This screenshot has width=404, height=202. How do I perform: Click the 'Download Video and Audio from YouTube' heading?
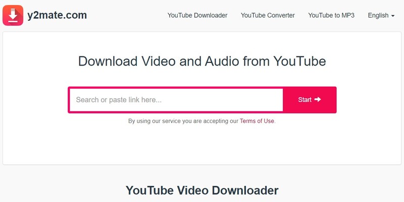point(202,61)
